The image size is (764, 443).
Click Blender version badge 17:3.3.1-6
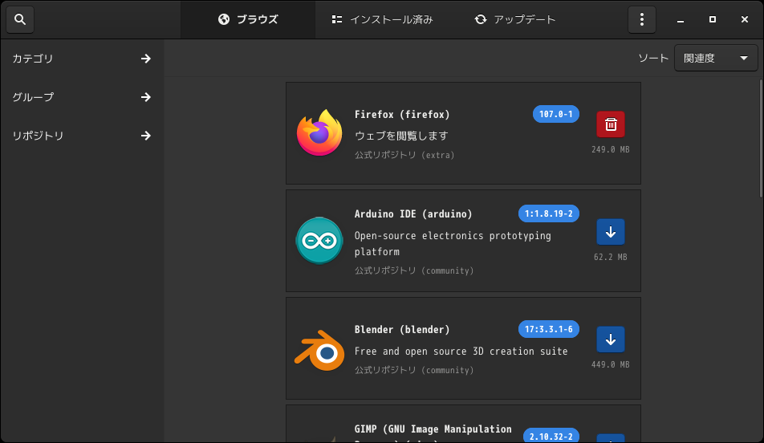point(549,329)
